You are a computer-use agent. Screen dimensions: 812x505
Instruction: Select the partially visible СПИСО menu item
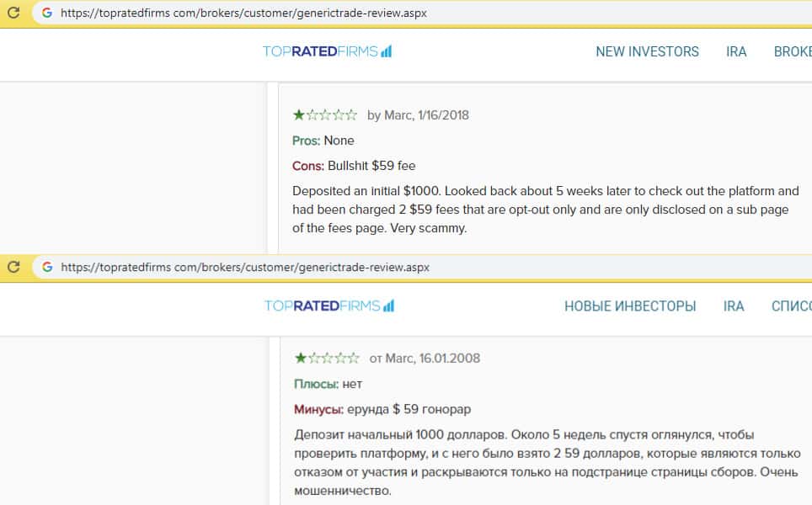791,306
